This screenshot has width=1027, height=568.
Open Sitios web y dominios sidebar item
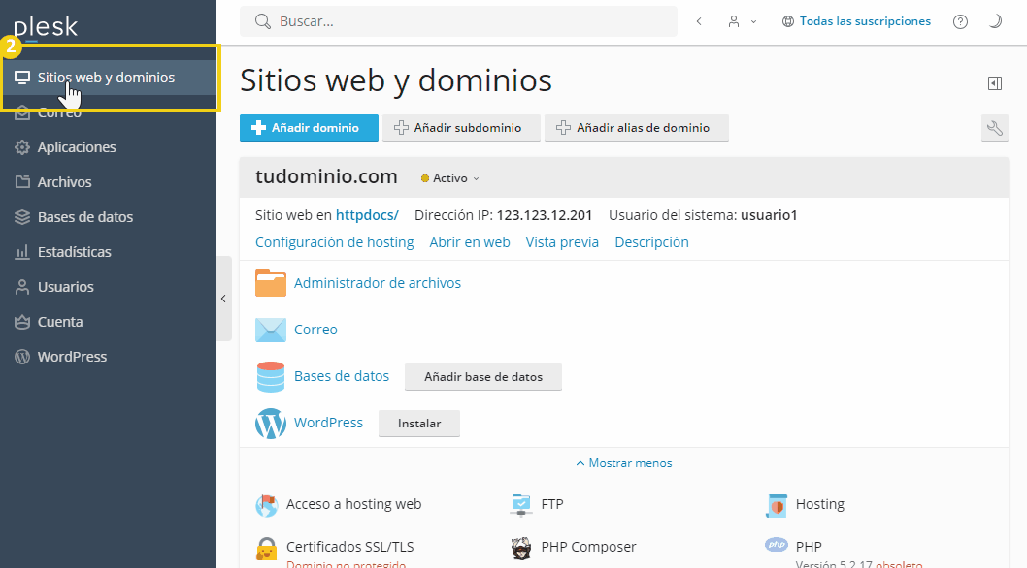coord(108,78)
